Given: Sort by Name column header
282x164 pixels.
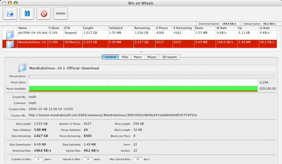Looking at the screenshot, I should [x=33, y=28].
